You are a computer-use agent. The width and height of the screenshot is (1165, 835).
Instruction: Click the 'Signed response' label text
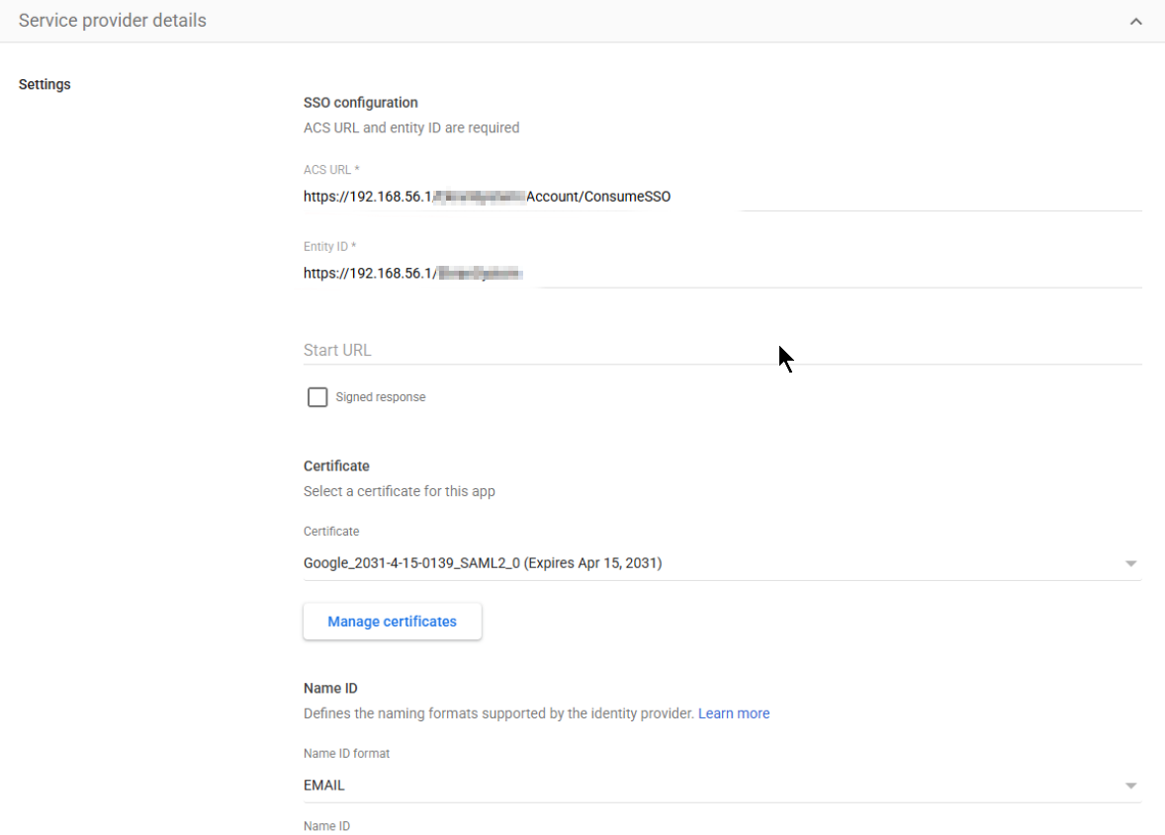click(381, 397)
